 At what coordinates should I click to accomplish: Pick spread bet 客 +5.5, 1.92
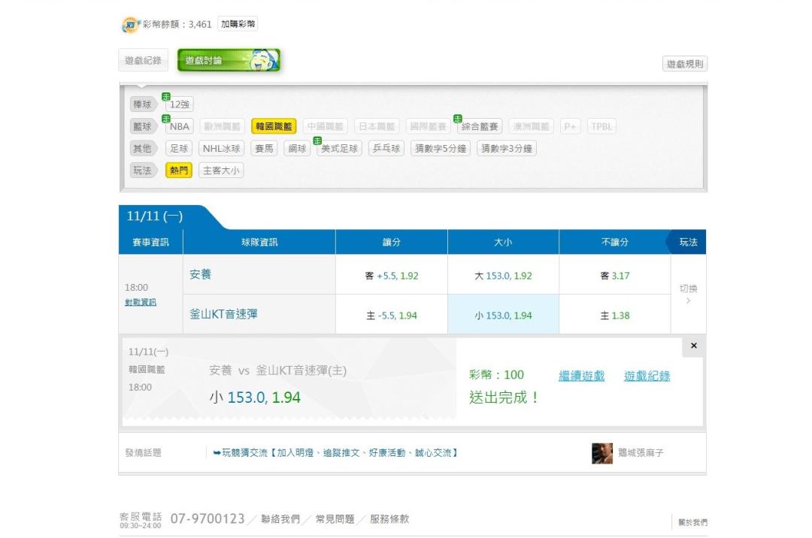coord(392,276)
